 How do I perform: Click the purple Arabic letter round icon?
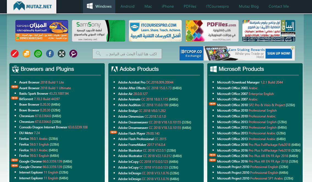click(73, 54)
